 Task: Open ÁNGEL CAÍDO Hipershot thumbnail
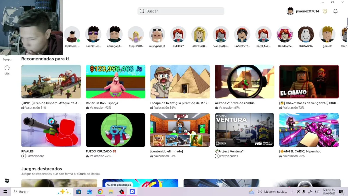pos(309,130)
